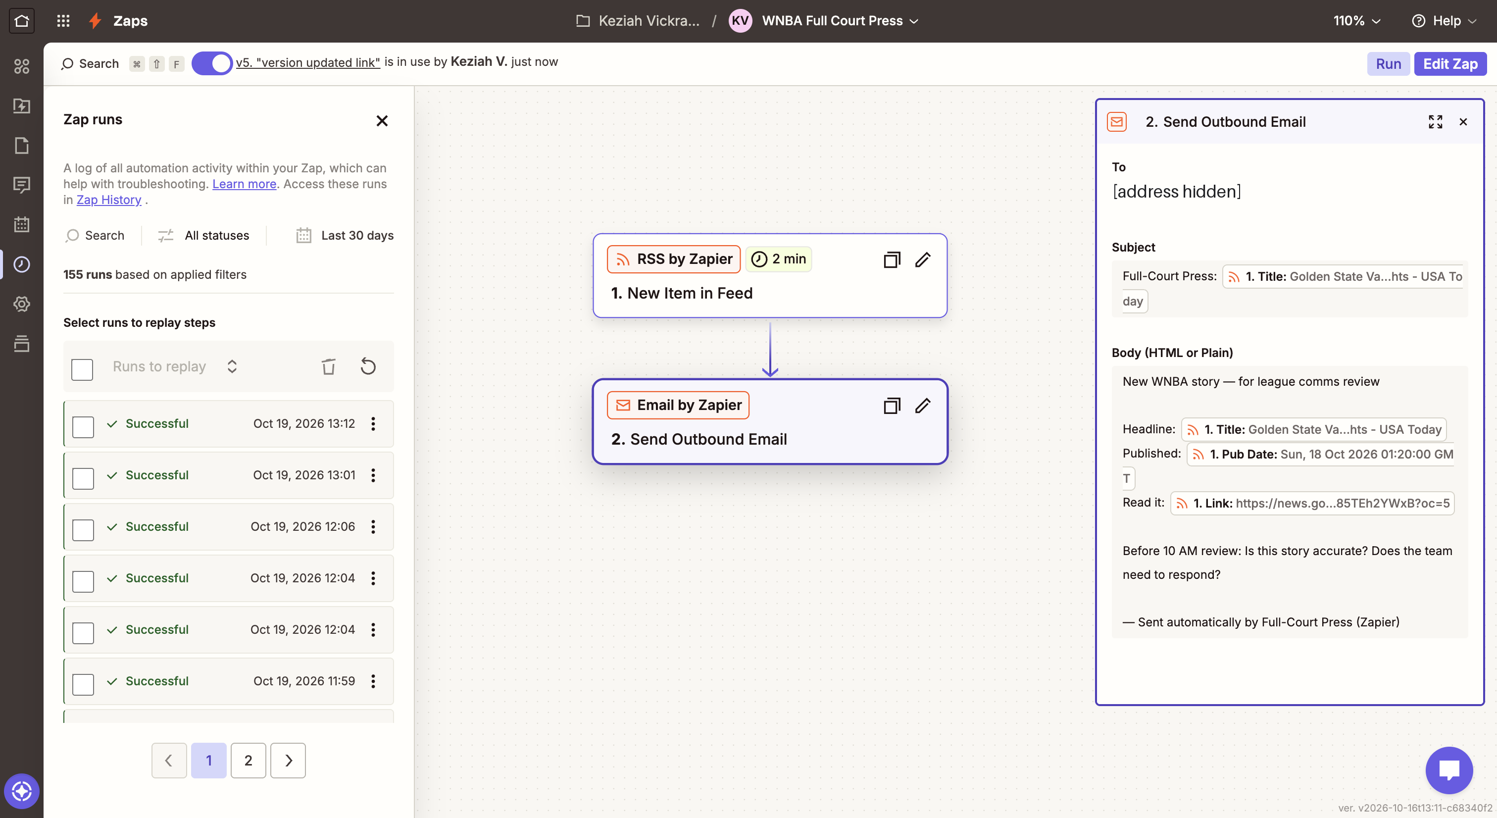Image resolution: width=1497 pixels, height=818 pixels.
Task: Check the Runs to replay select-all box
Action: click(82, 369)
